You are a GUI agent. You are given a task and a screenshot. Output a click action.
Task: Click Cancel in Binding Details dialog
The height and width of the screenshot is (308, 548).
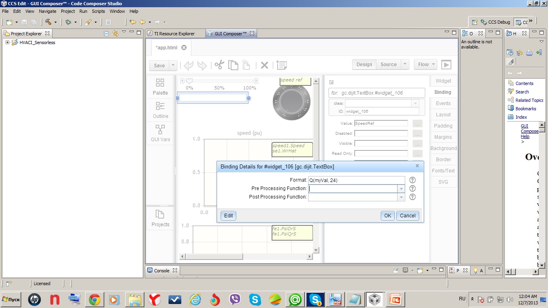(408, 216)
